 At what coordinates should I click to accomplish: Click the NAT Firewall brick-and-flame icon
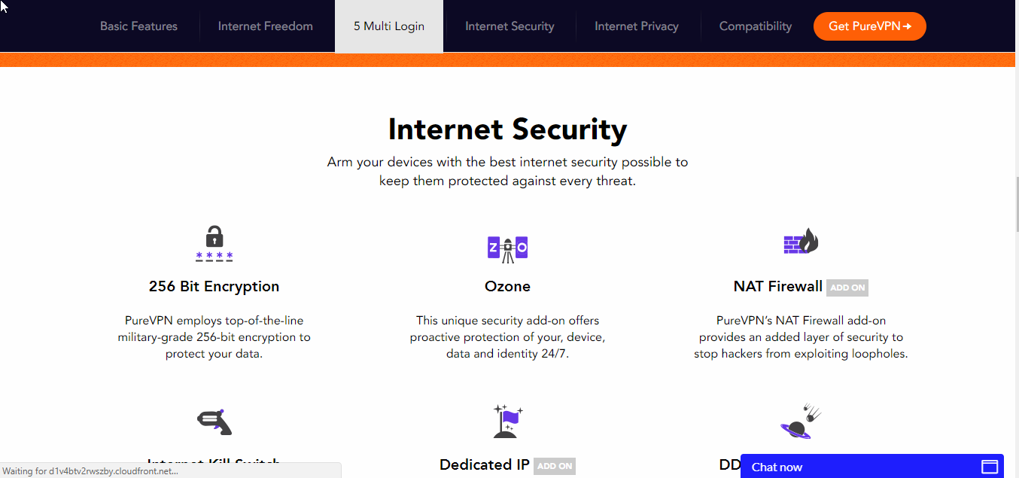pyautogui.click(x=801, y=242)
